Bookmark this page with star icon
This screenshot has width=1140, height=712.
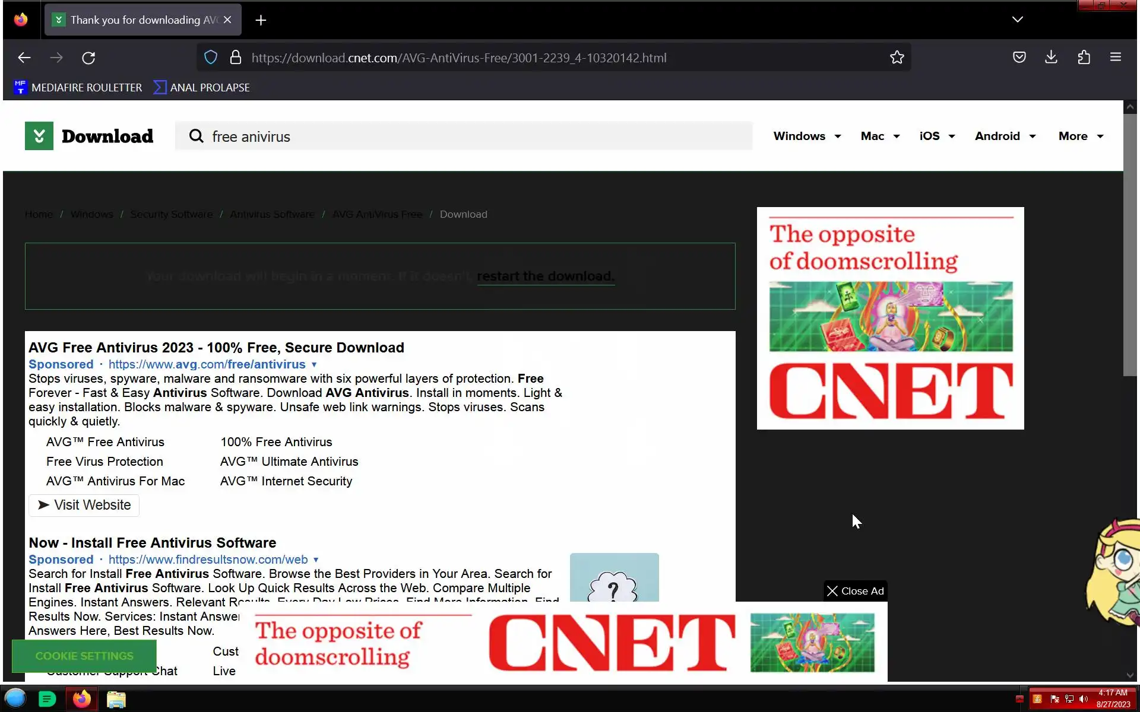(x=897, y=58)
